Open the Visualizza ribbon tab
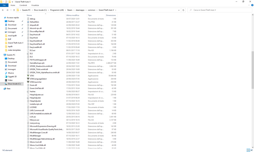The image size is (254, 152). click(35, 5)
